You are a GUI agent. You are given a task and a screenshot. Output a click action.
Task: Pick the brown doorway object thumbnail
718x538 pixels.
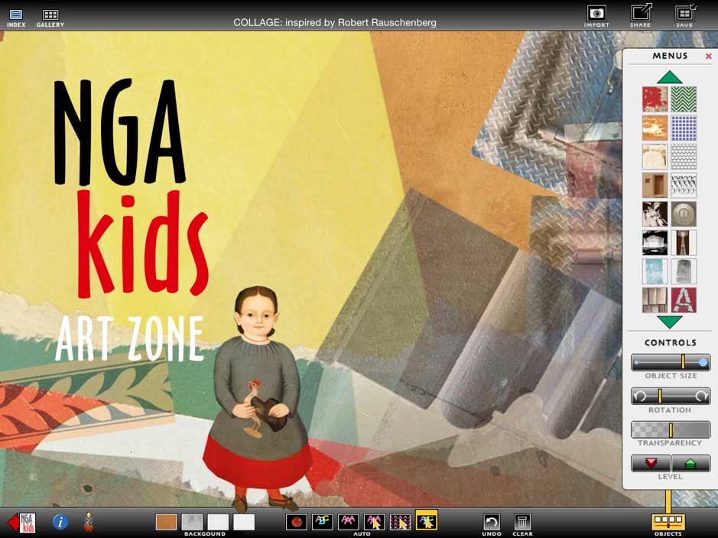tap(655, 185)
